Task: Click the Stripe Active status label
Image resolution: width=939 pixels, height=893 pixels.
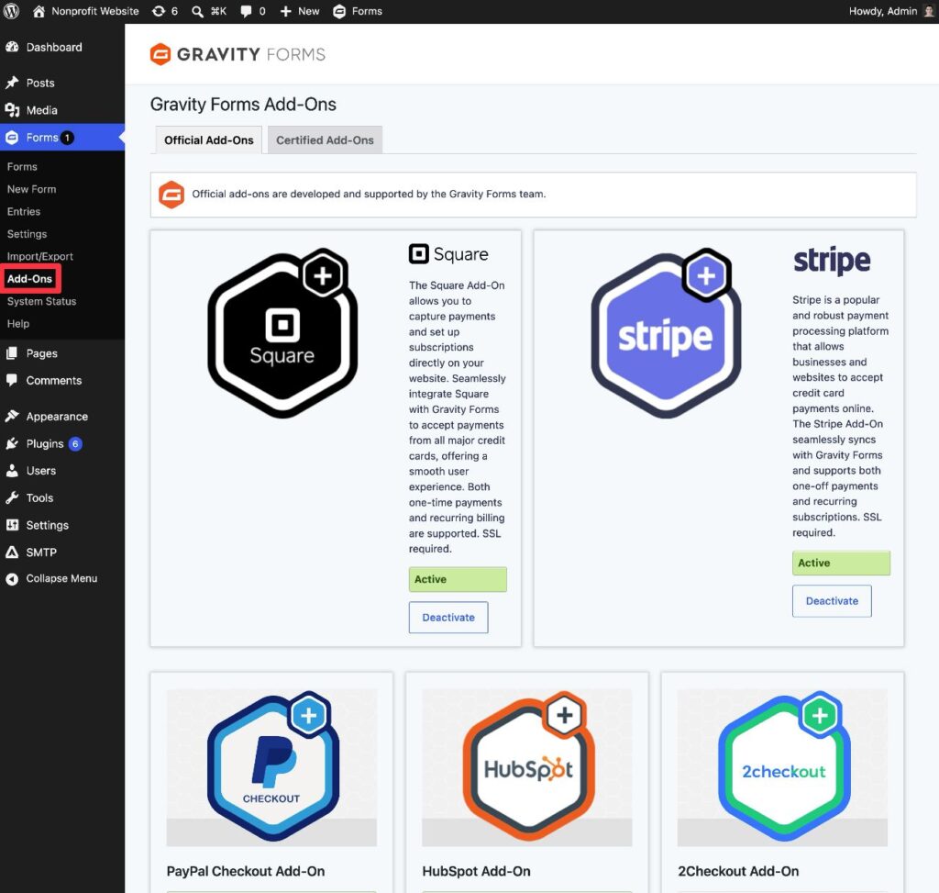Action: pyautogui.click(x=841, y=564)
